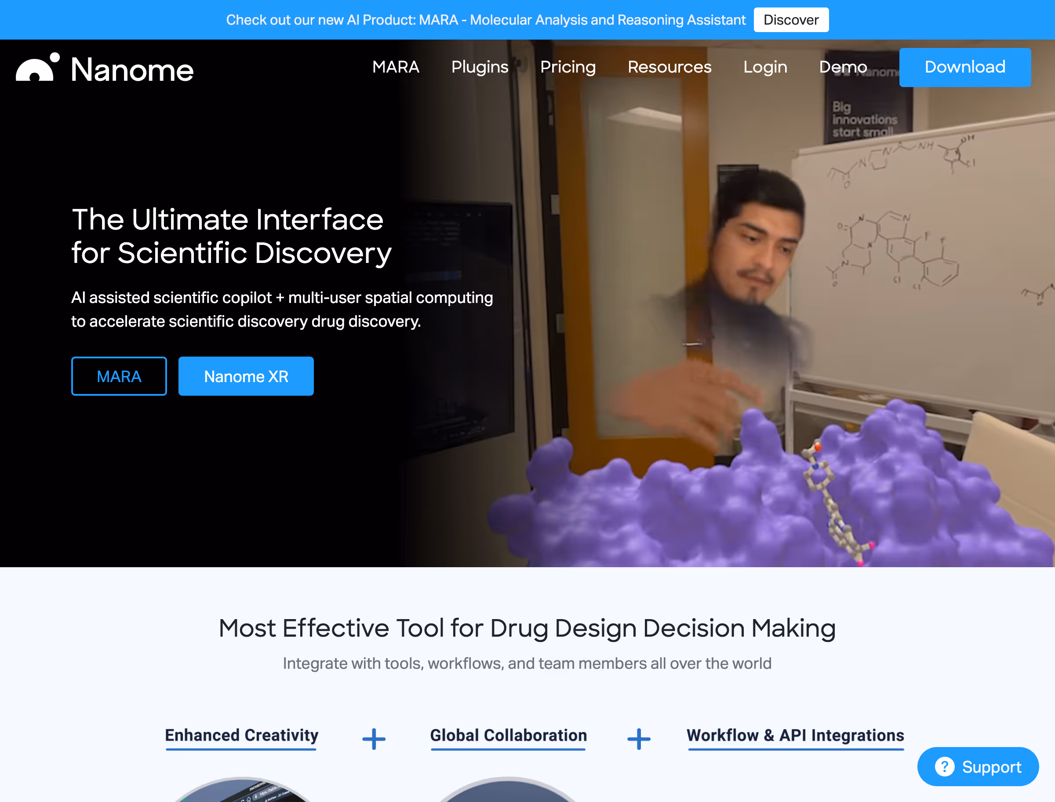Open the MARA navigation menu item
This screenshot has width=1055, height=802.
[396, 67]
